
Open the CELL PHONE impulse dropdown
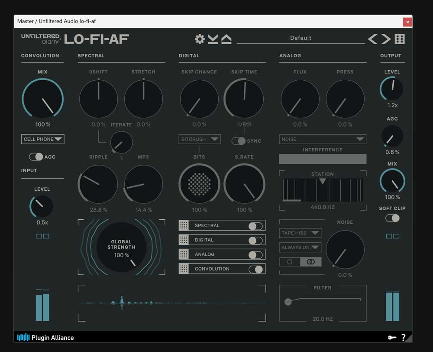[43, 139]
